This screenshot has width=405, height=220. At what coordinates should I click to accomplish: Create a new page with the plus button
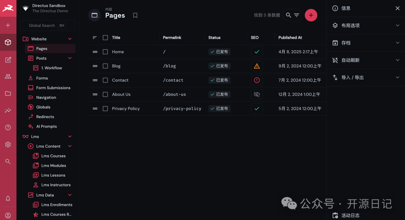tap(311, 15)
